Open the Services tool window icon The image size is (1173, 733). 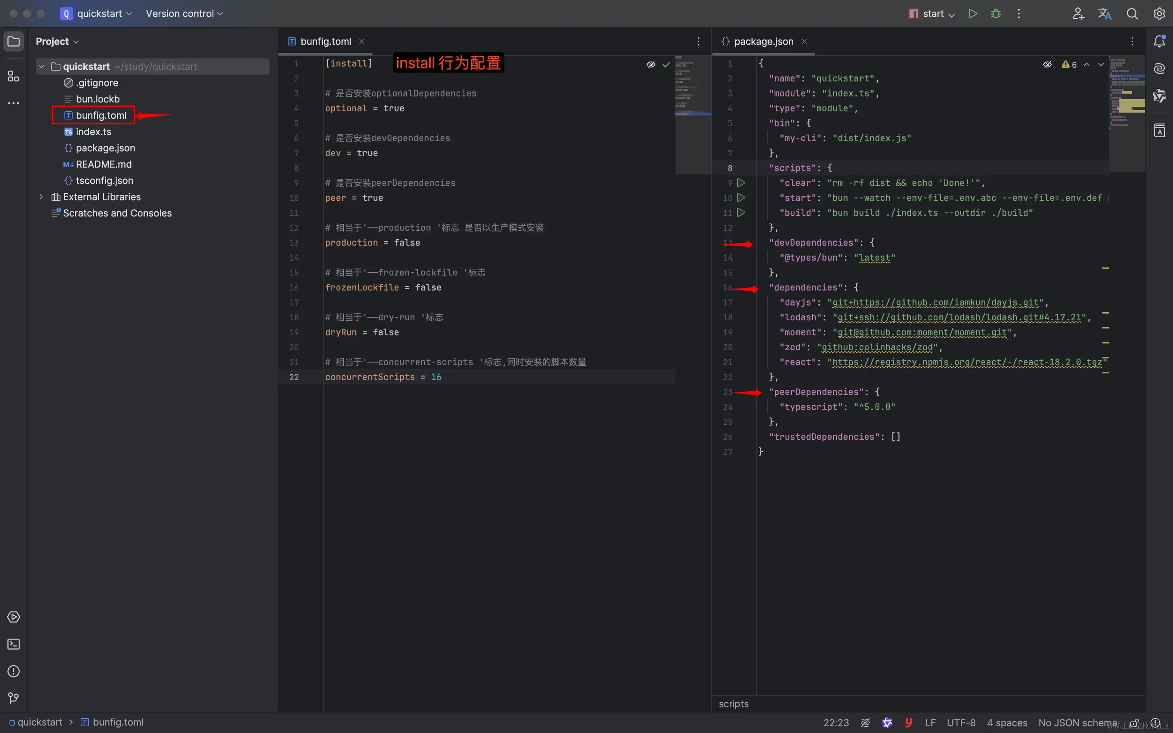14,617
